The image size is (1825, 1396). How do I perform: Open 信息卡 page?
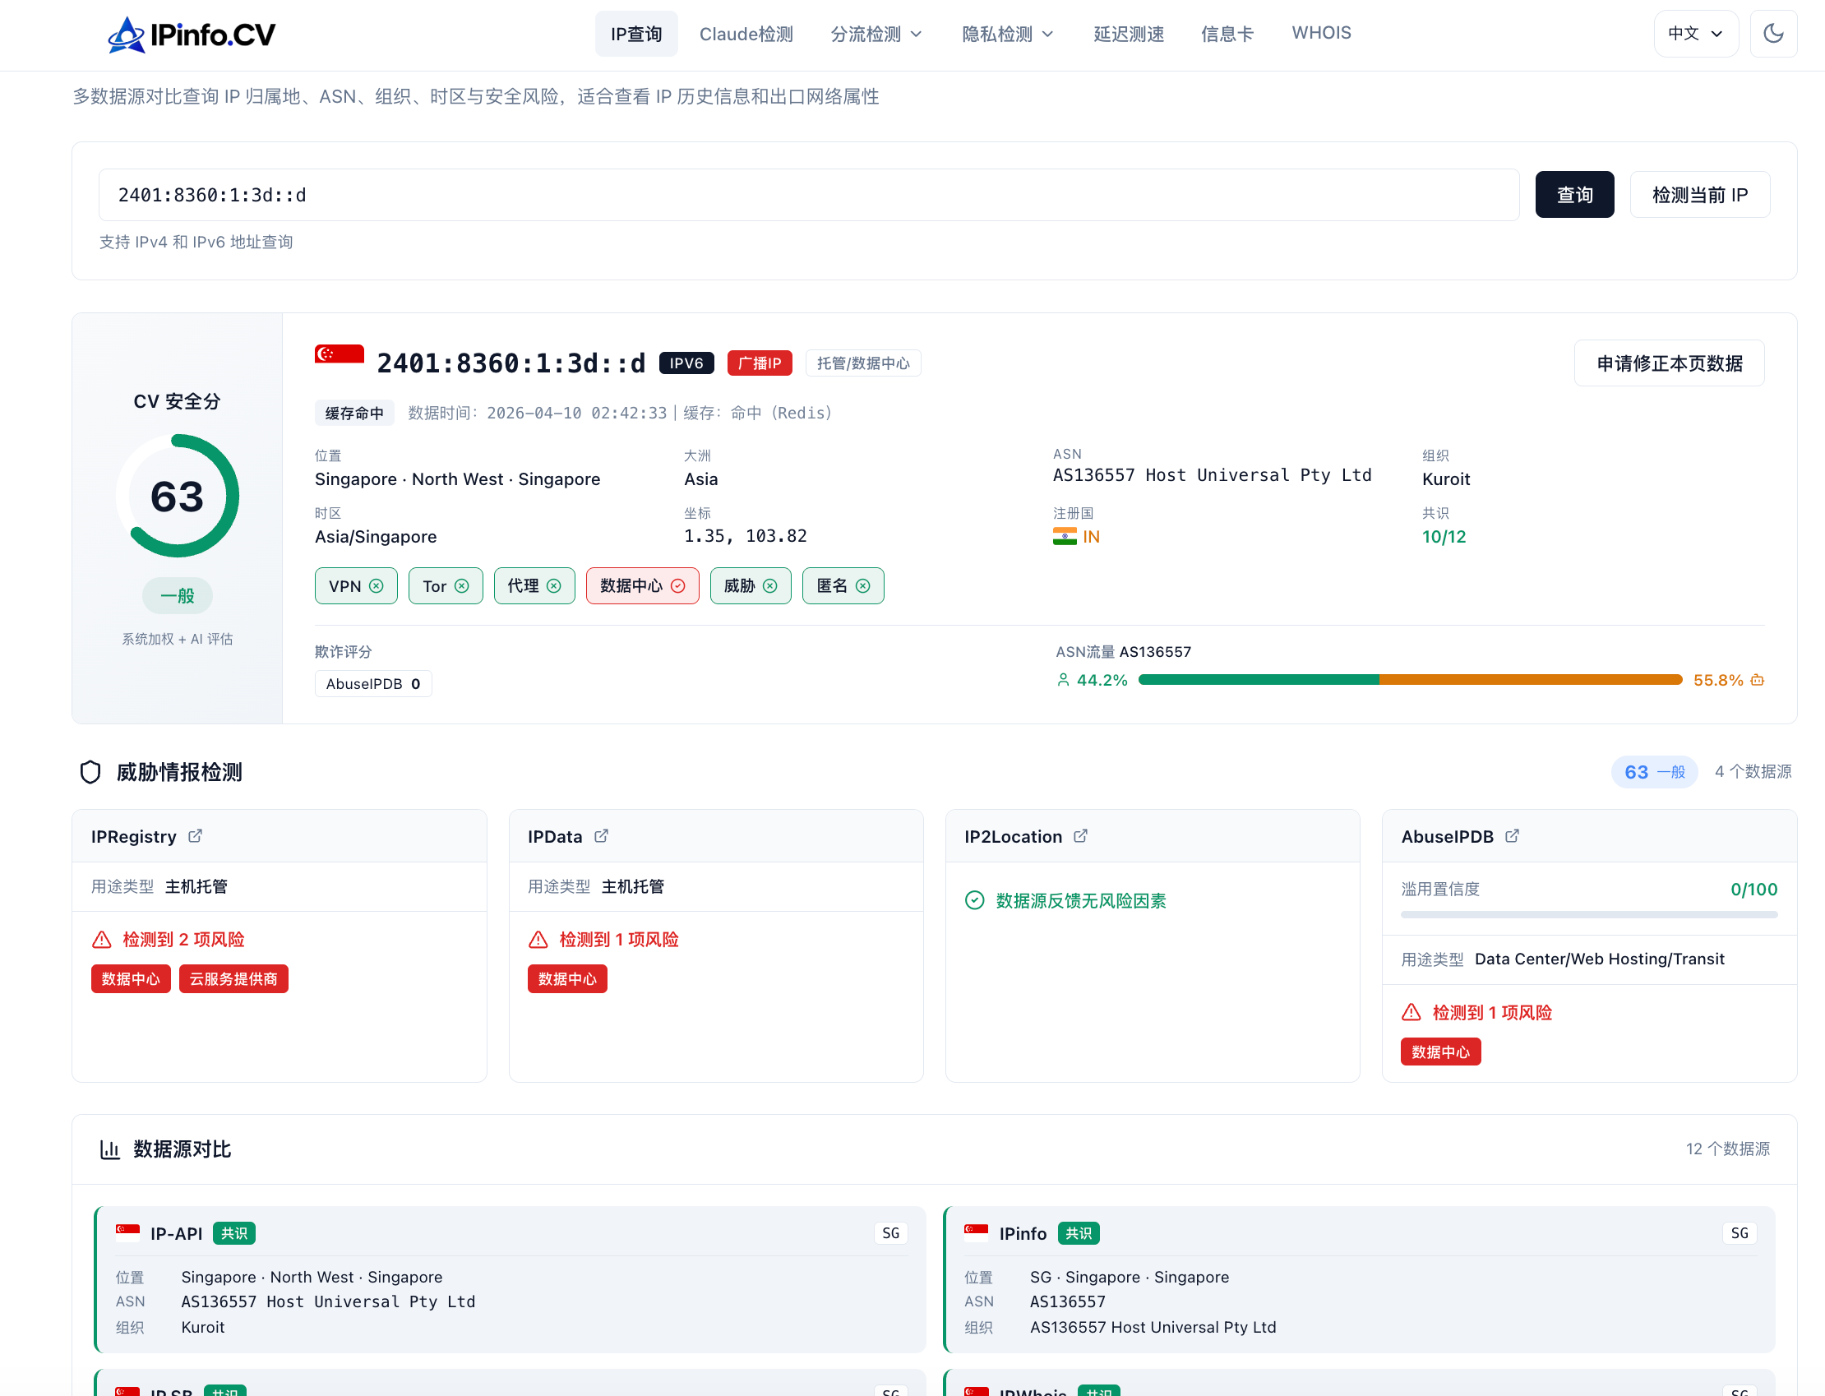pyautogui.click(x=1227, y=34)
